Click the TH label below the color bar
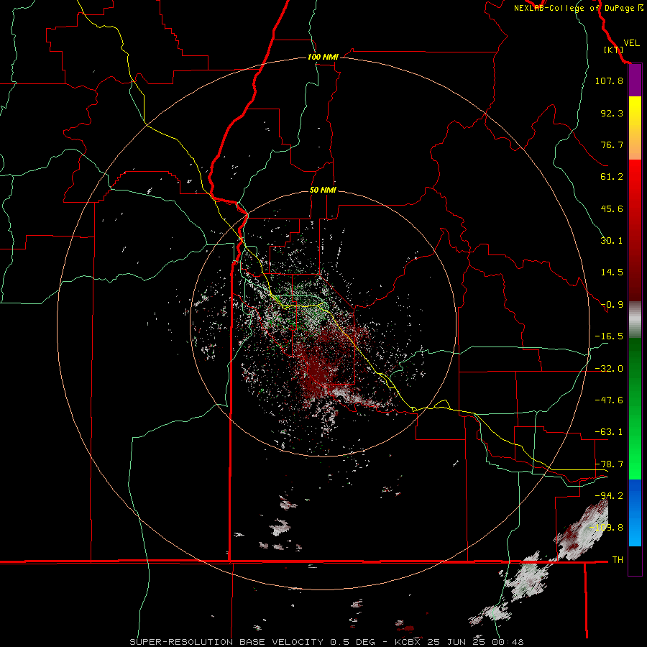 pyautogui.click(x=618, y=560)
